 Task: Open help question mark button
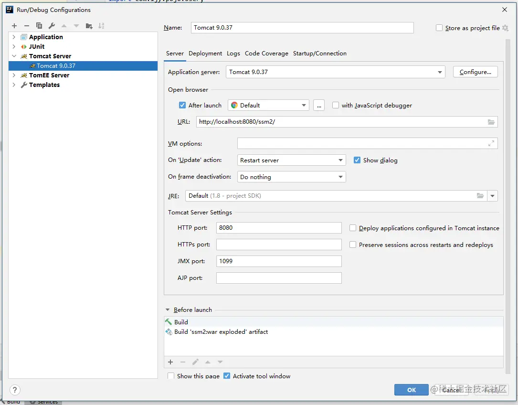coord(15,390)
